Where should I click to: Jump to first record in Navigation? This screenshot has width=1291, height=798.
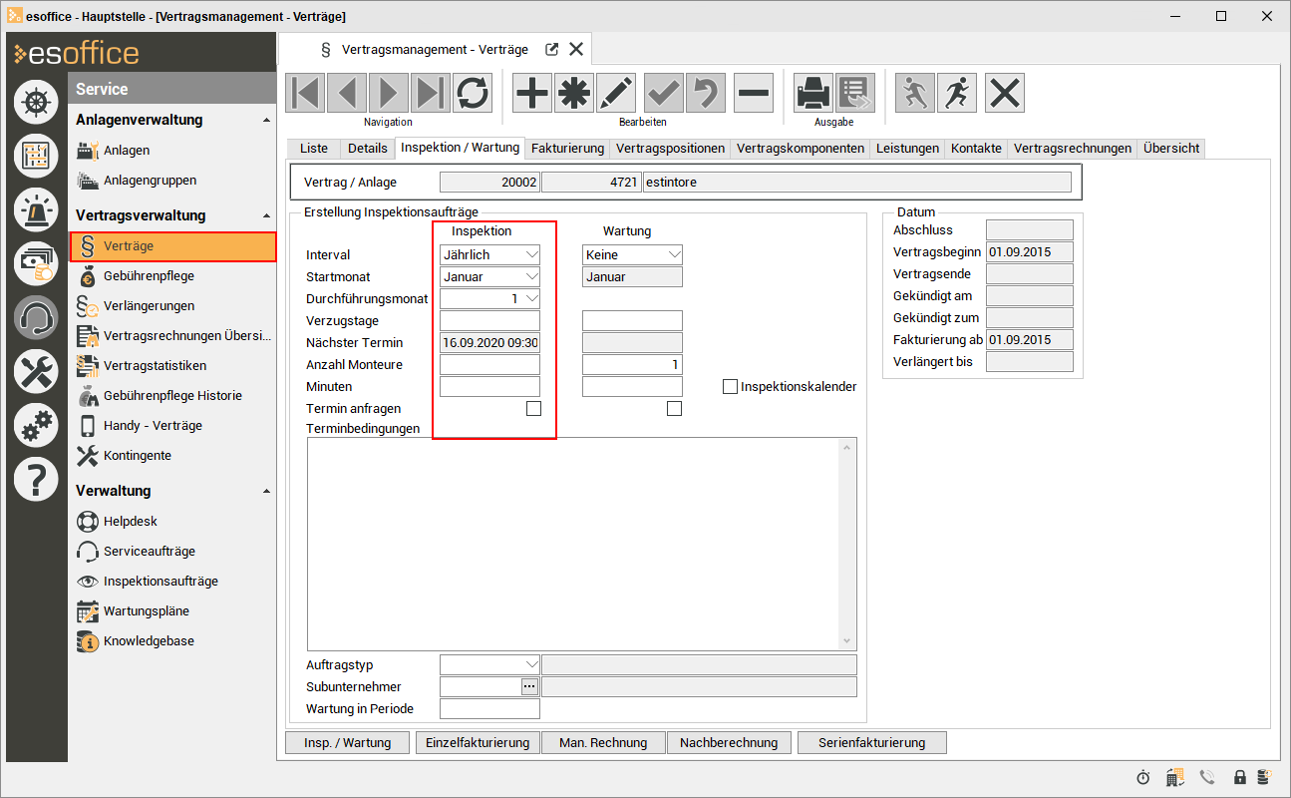[x=305, y=93]
